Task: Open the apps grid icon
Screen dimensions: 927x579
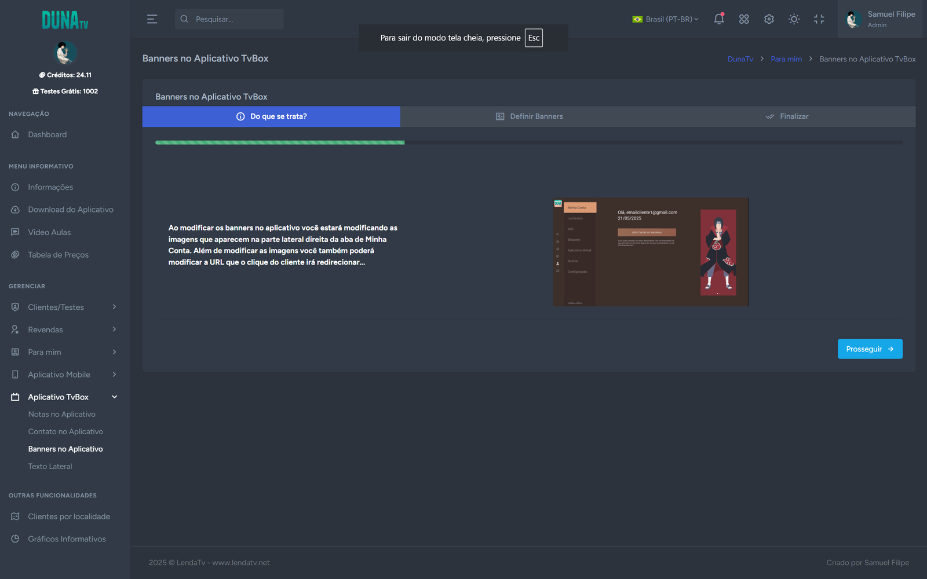Action: (744, 19)
